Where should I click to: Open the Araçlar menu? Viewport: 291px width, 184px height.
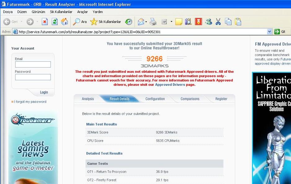[82, 12]
